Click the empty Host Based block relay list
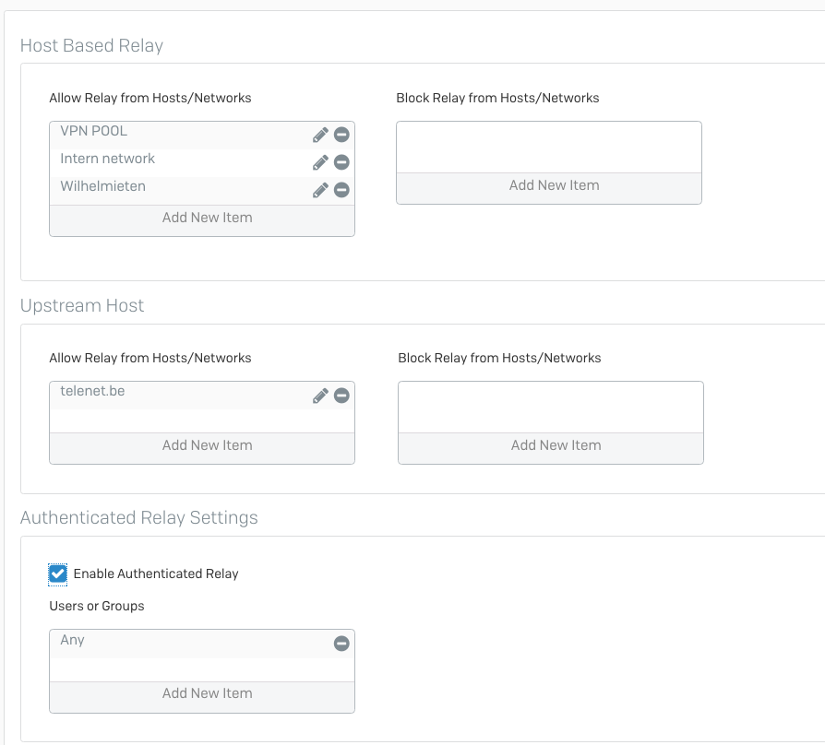 click(x=549, y=148)
